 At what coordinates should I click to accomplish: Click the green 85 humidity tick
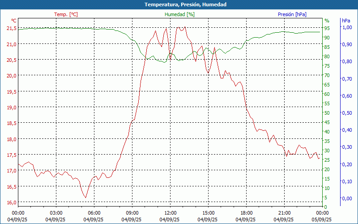pyautogui.click(x=327, y=47)
